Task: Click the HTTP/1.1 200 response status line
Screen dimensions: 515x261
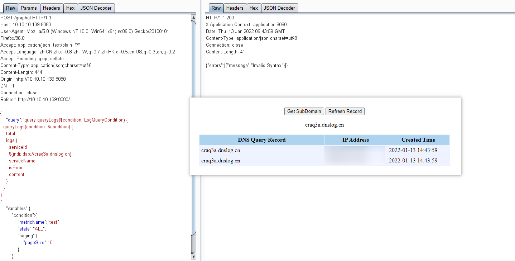Action: coord(220,18)
